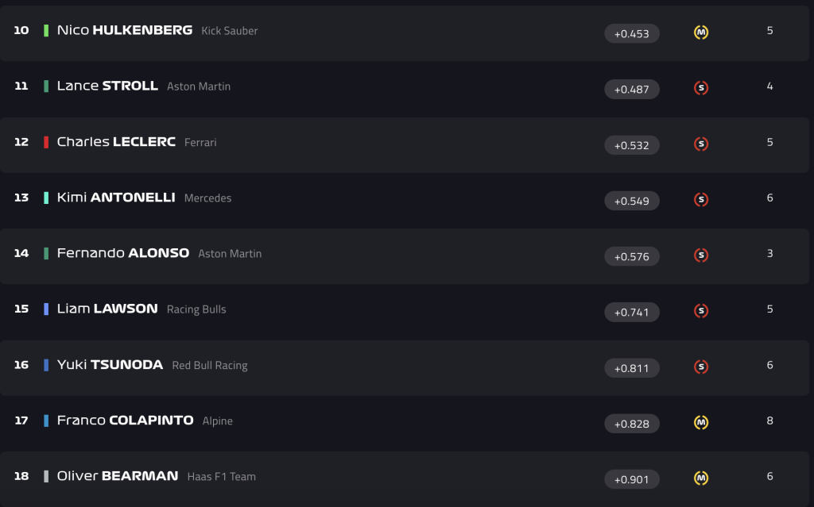Click Stroll's red soft tyre icon

pos(701,88)
